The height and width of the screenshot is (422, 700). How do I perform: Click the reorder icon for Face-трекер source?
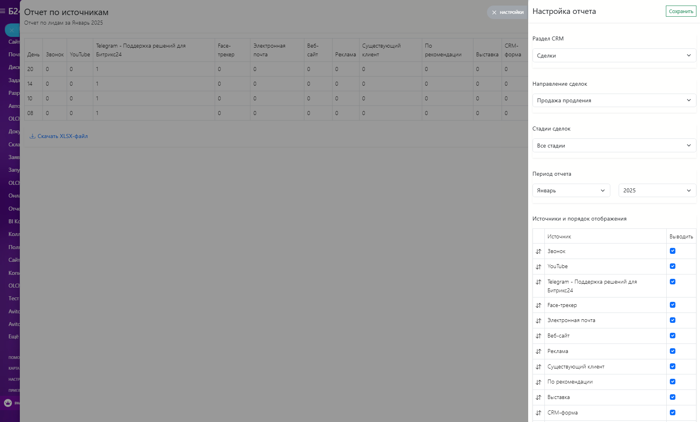538,305
